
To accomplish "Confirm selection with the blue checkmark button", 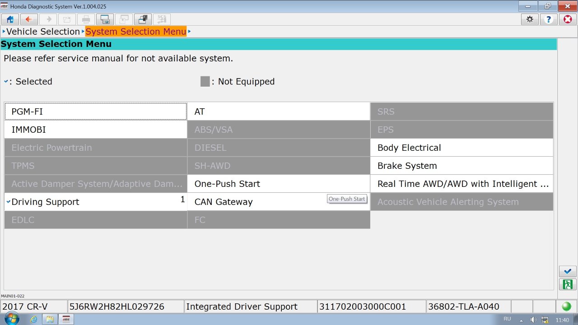I will (568, 271).
